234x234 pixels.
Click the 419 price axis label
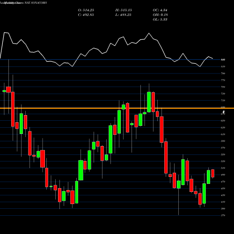(x=223, y=202)
